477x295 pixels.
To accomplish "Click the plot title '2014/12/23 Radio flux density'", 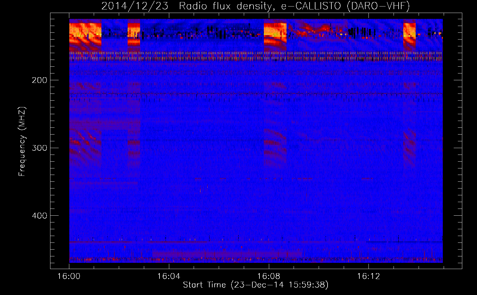I will point(187,6).
